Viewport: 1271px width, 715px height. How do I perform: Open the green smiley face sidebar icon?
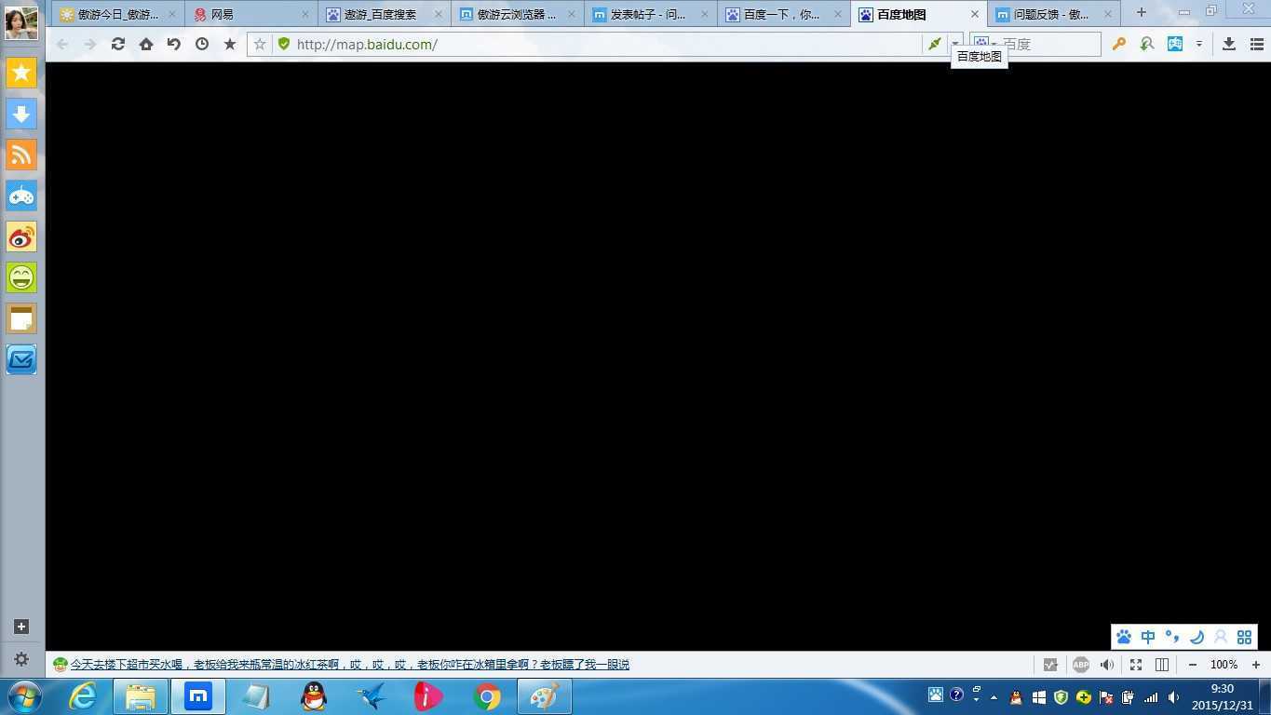click(21, 277)
